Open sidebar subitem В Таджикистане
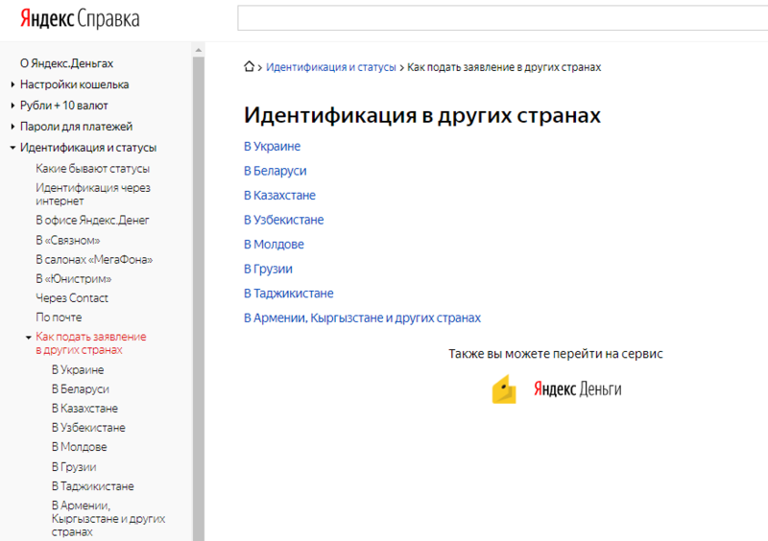Viewport: 768px width, 541px height. click(93, 486)
